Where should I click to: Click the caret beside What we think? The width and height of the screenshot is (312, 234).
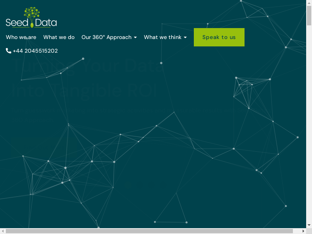(x=185, y=37)
